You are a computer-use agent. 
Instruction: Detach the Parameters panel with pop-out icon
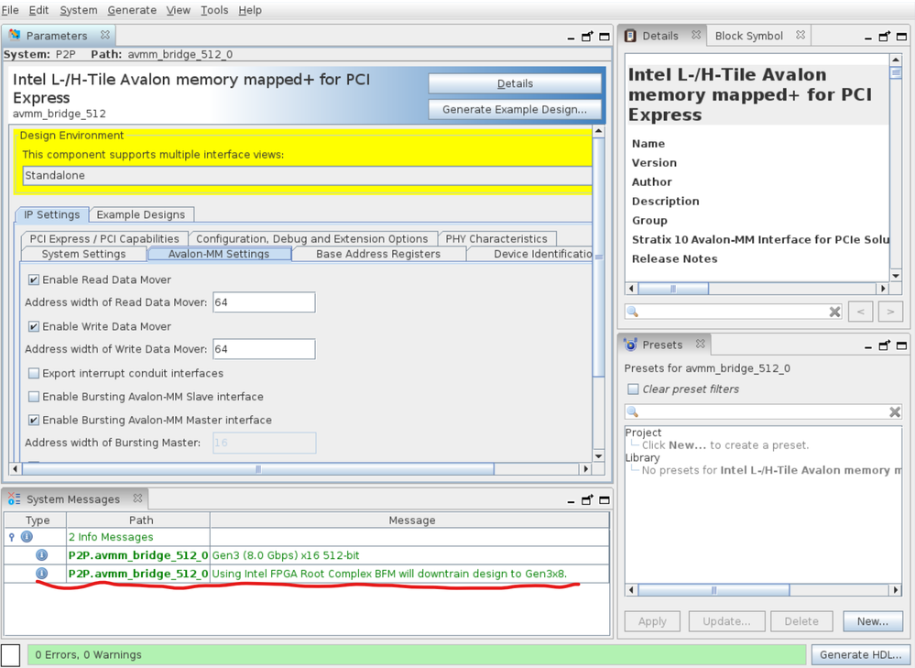(587, 37)
